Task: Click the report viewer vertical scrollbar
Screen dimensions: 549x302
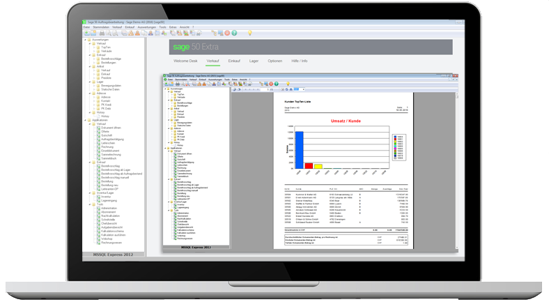Action: point(457,171)
